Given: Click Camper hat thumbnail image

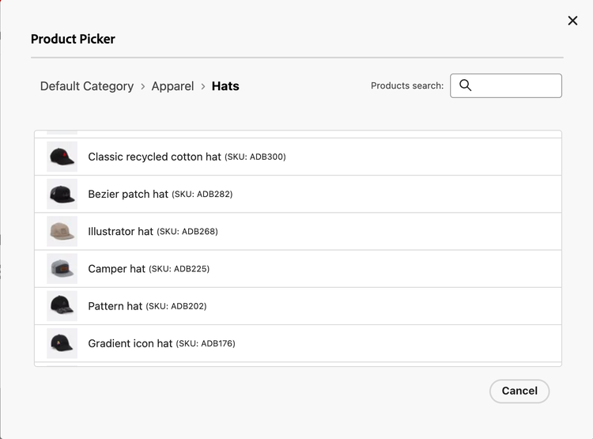Looking at the screenshot, I should 62,269.
